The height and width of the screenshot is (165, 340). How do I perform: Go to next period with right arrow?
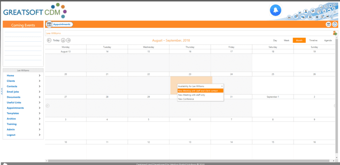pos(68,40)
